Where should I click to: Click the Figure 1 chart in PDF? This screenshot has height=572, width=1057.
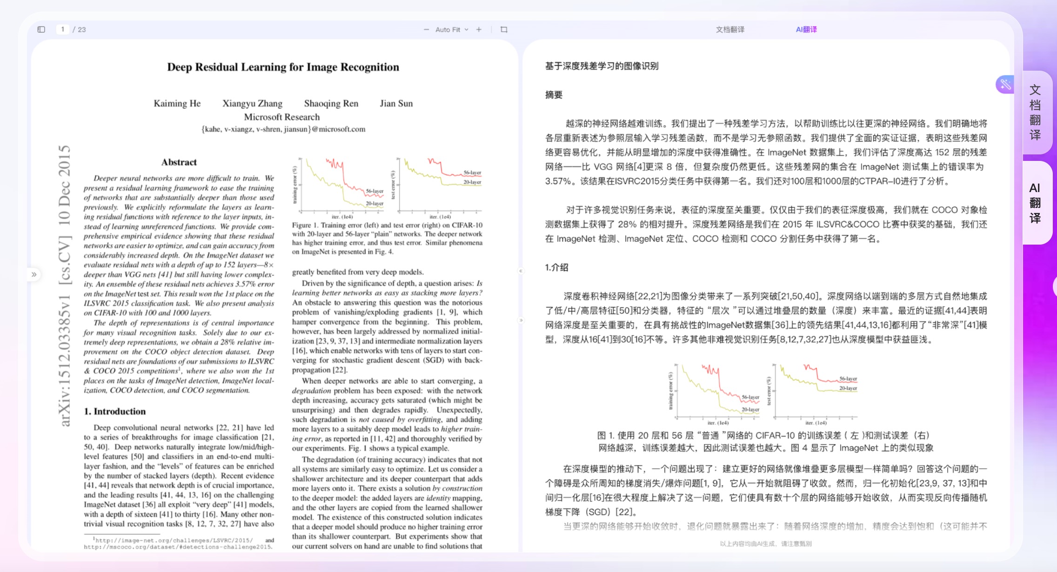tap(387, 188)
